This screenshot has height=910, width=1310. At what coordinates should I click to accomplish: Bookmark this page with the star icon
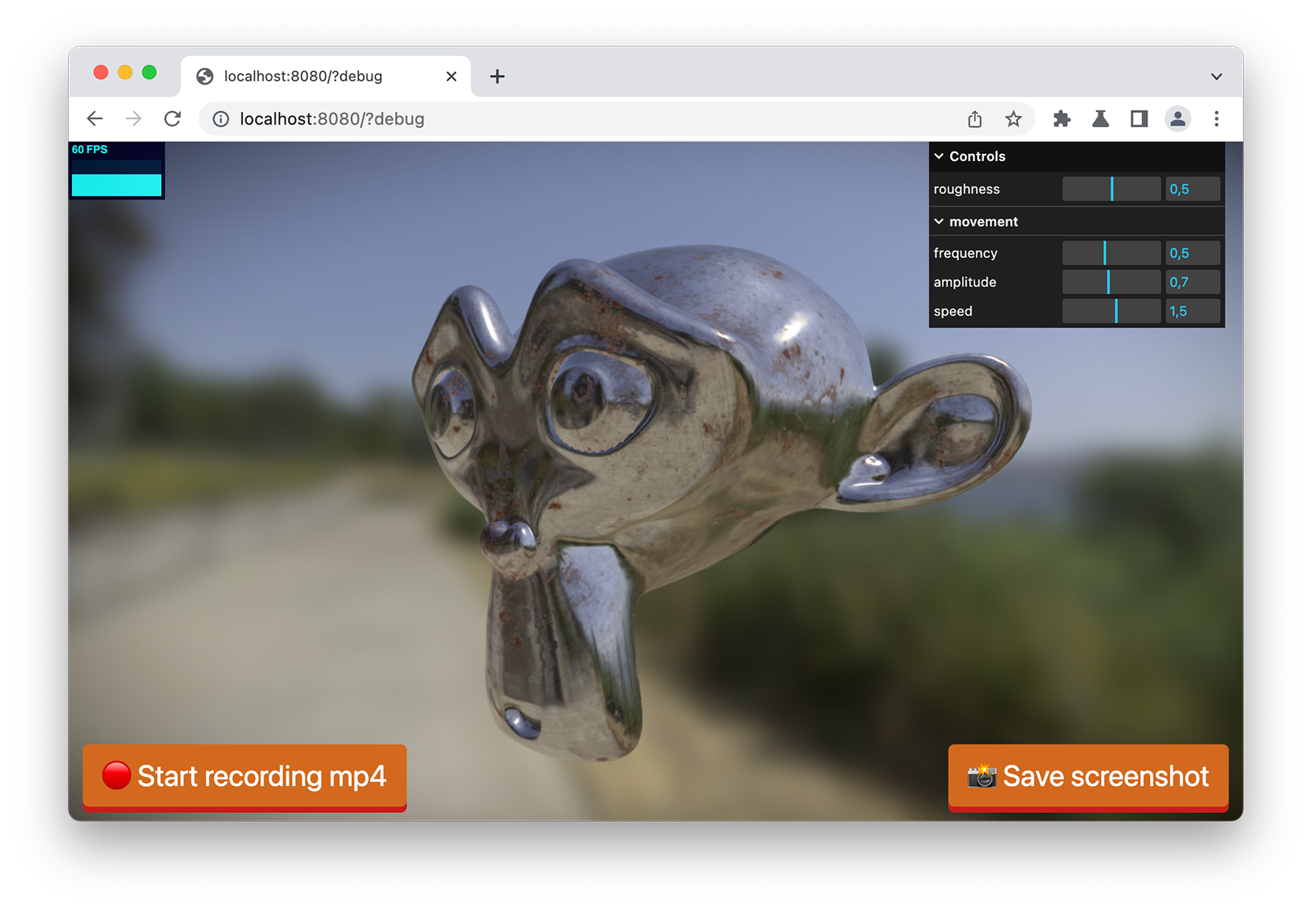pyautogui.click(x=1013, y=118)
